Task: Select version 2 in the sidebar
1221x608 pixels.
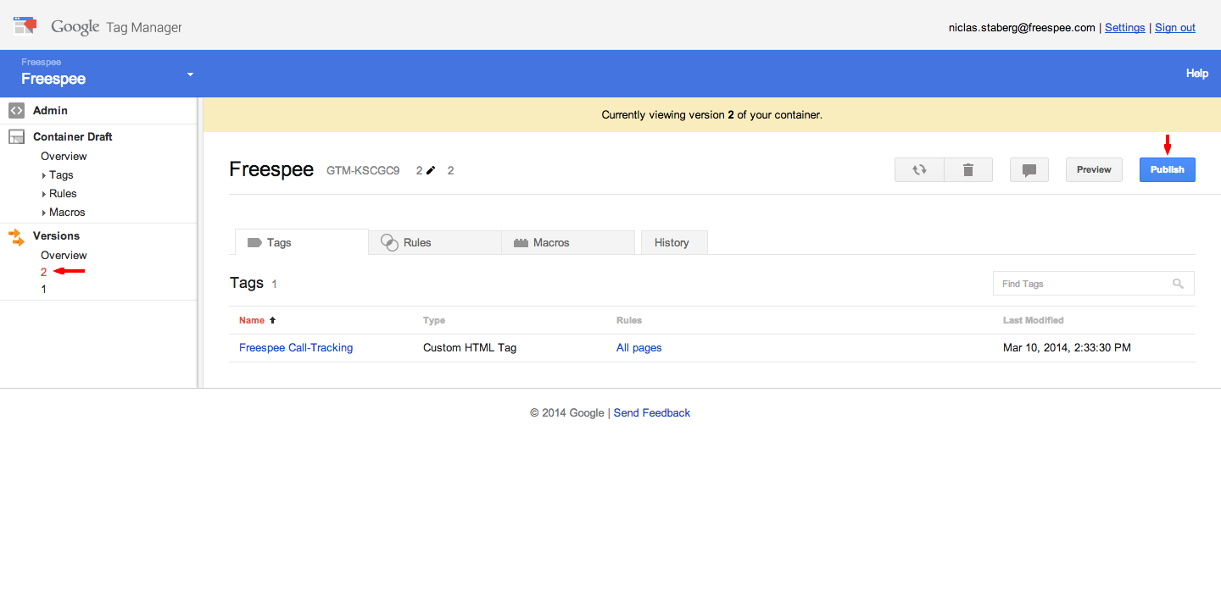Action: (x=44, y=273)
